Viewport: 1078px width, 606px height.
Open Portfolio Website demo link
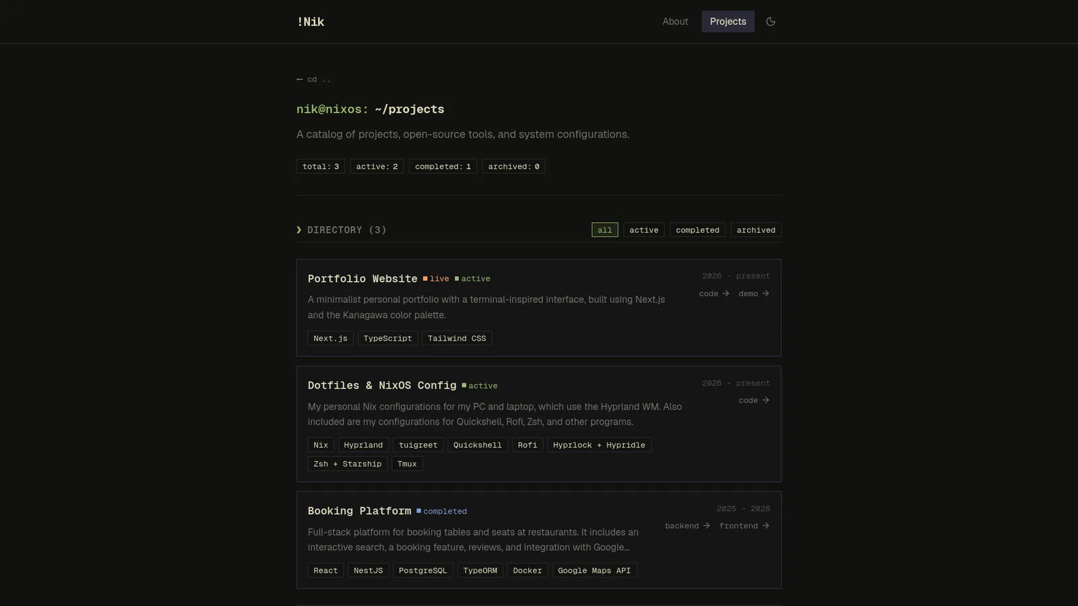[x=754, y=294]
